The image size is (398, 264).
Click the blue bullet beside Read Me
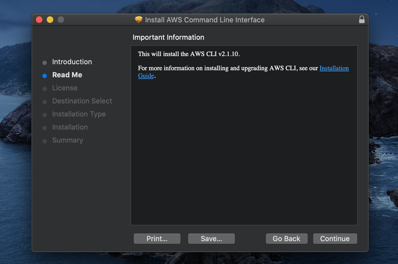pos(45,76)
